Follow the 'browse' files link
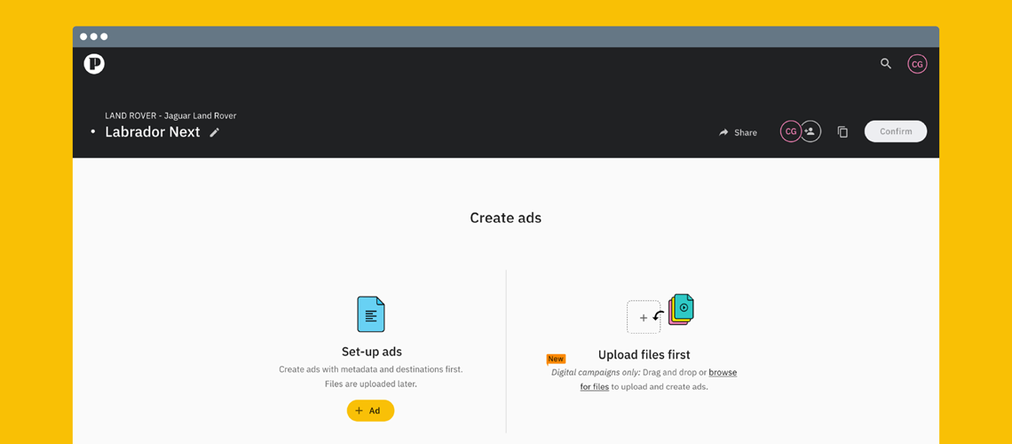This screenshot has width=1012, height=444. pos(722,372)
